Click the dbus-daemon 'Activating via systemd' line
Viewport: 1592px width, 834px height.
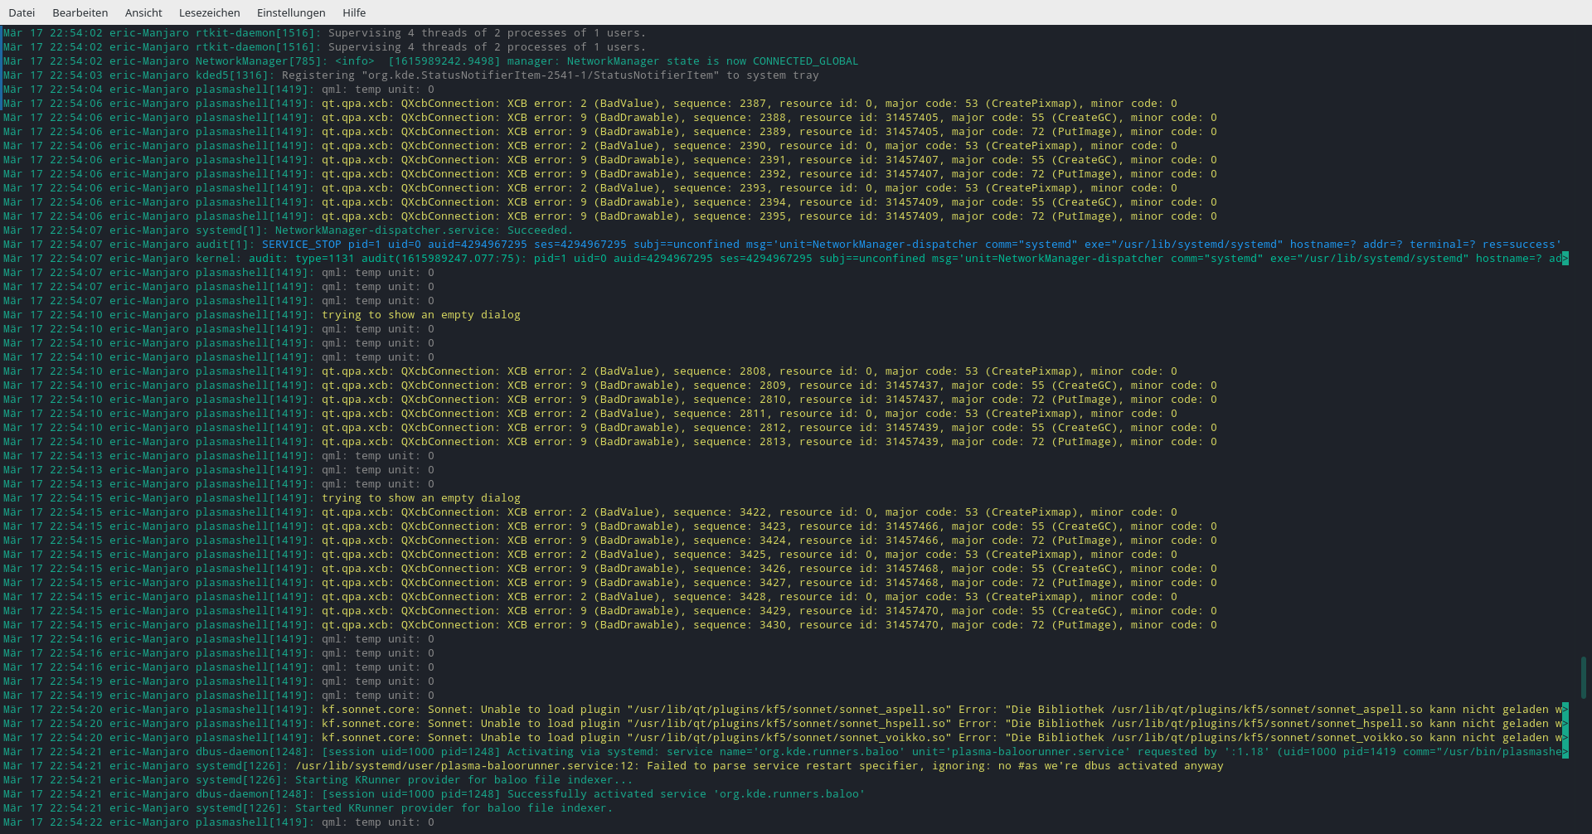click(786, 752)
